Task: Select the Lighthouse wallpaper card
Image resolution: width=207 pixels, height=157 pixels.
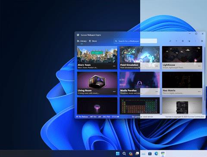Action: 182,58
